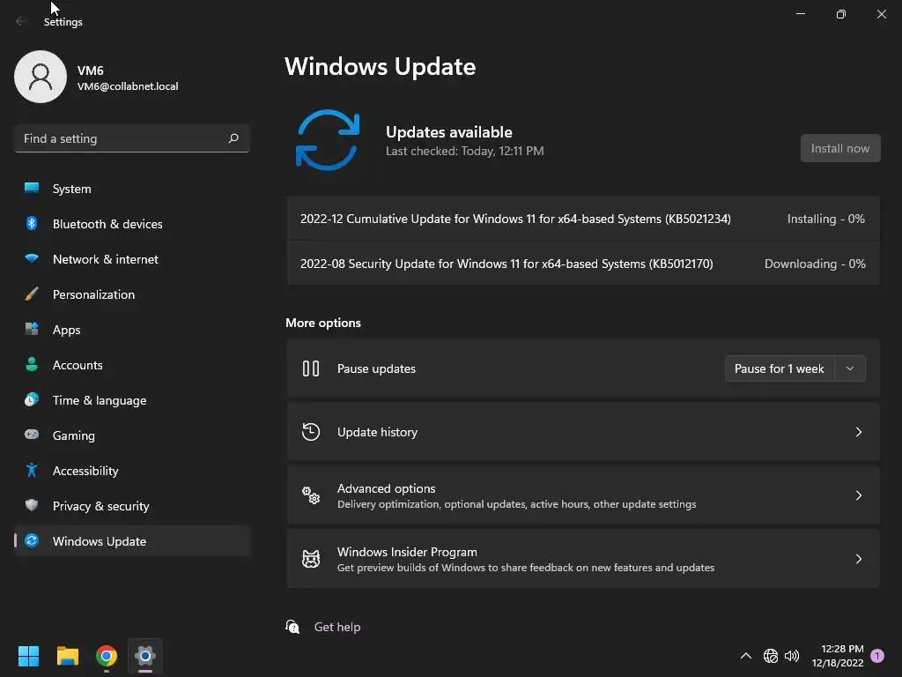Click the Find a setting search field
This screenshot has height=677, width=902.
(x=132, y=138)
